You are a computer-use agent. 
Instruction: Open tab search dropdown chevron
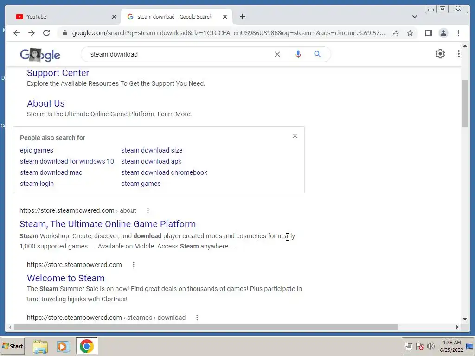(414, 17)
